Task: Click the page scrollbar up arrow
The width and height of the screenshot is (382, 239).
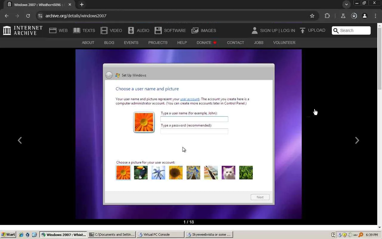Action: click(x=380, y=25)
